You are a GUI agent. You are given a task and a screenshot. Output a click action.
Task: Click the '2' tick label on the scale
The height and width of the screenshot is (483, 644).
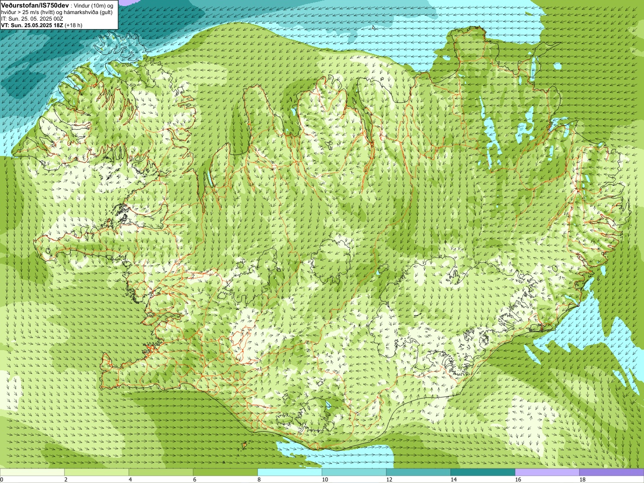(x=66, y=479)
